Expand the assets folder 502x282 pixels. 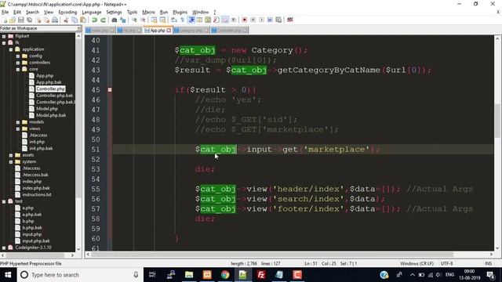11,155
